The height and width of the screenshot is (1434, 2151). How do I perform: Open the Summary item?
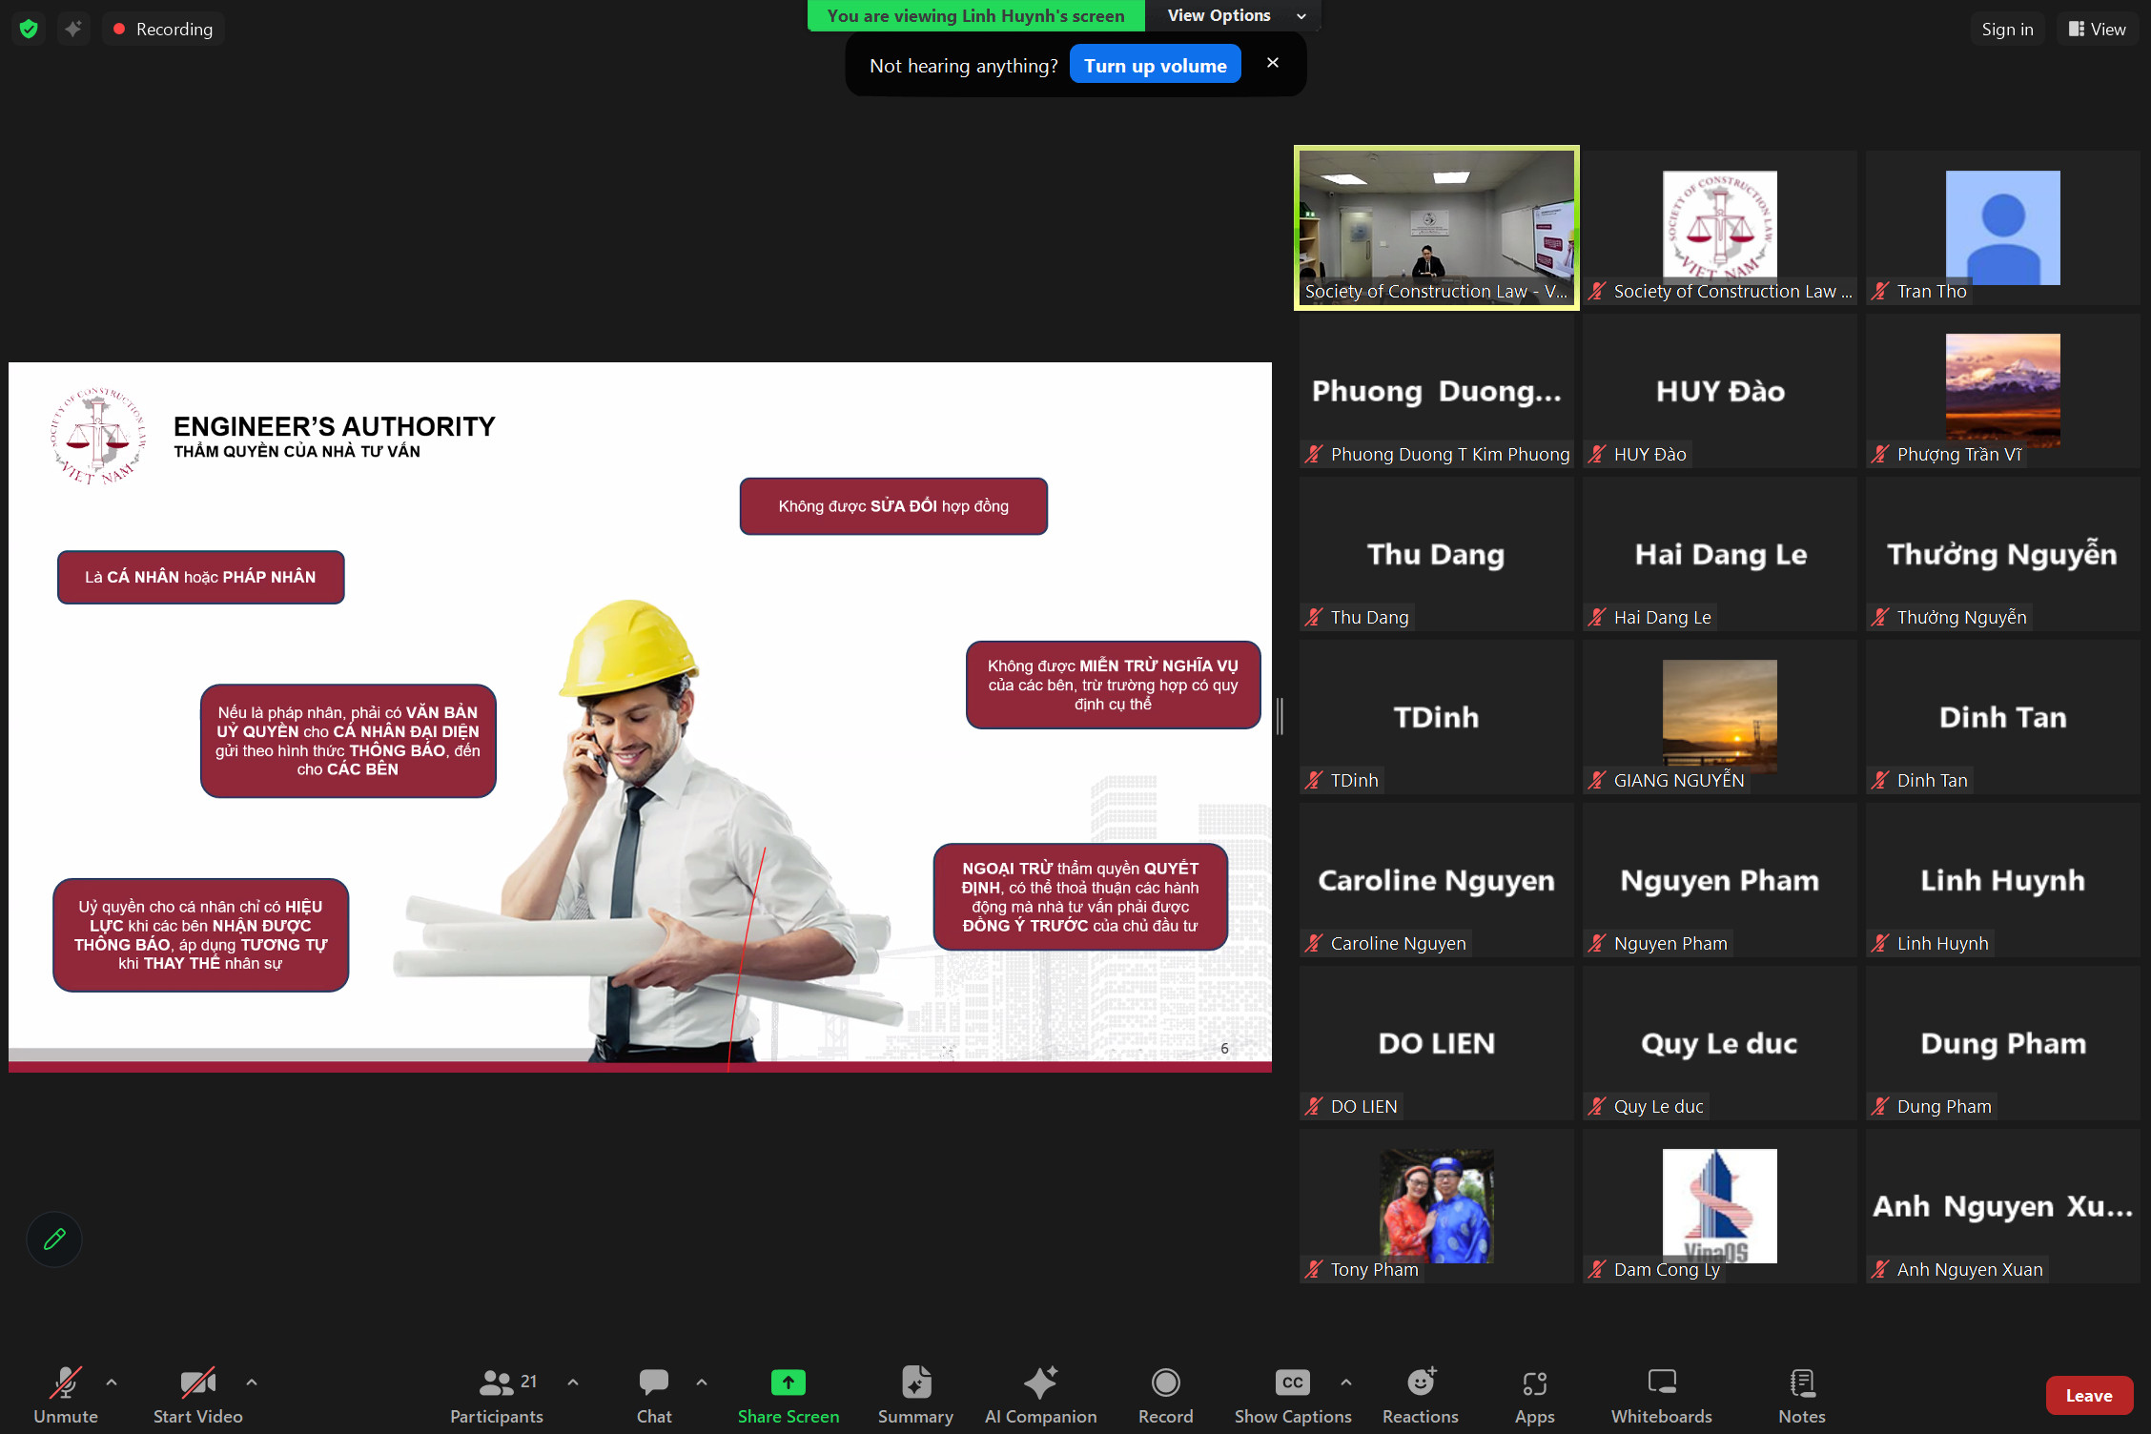click(915, 1383)
